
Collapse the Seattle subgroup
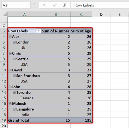coord(14,59)
